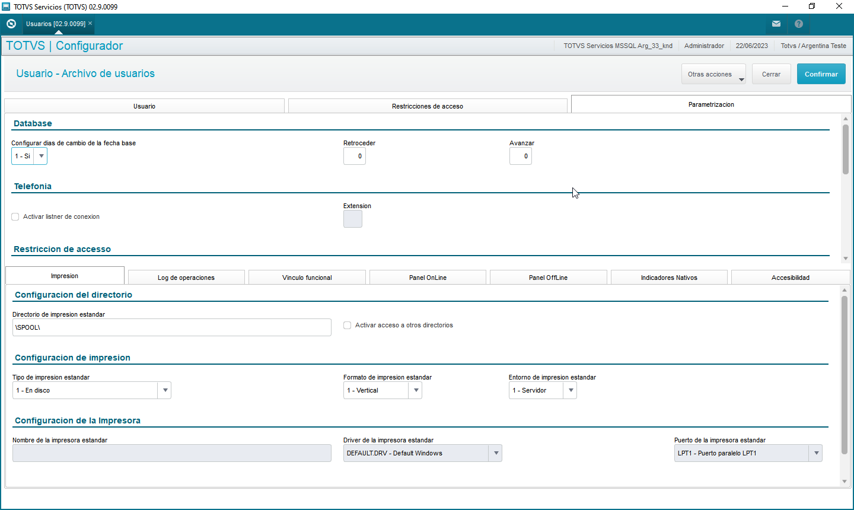Click the Extension input field
Screen dimensions: 854x510
[353, 219]
